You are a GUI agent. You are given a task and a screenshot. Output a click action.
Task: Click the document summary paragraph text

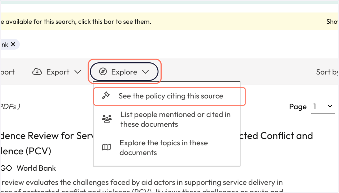click(141, 187)
